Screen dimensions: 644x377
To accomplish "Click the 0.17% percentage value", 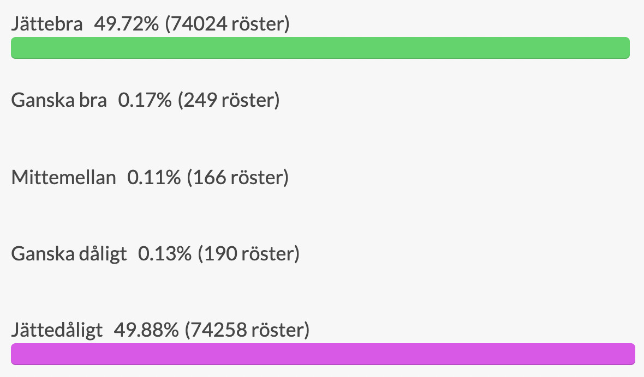I will 145,100.
